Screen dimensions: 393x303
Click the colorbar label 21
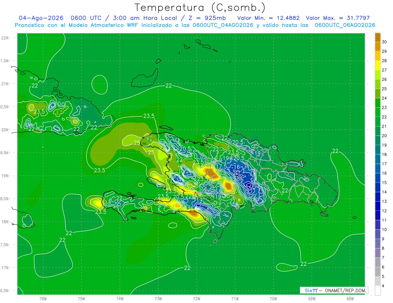[x=384, y=126]
